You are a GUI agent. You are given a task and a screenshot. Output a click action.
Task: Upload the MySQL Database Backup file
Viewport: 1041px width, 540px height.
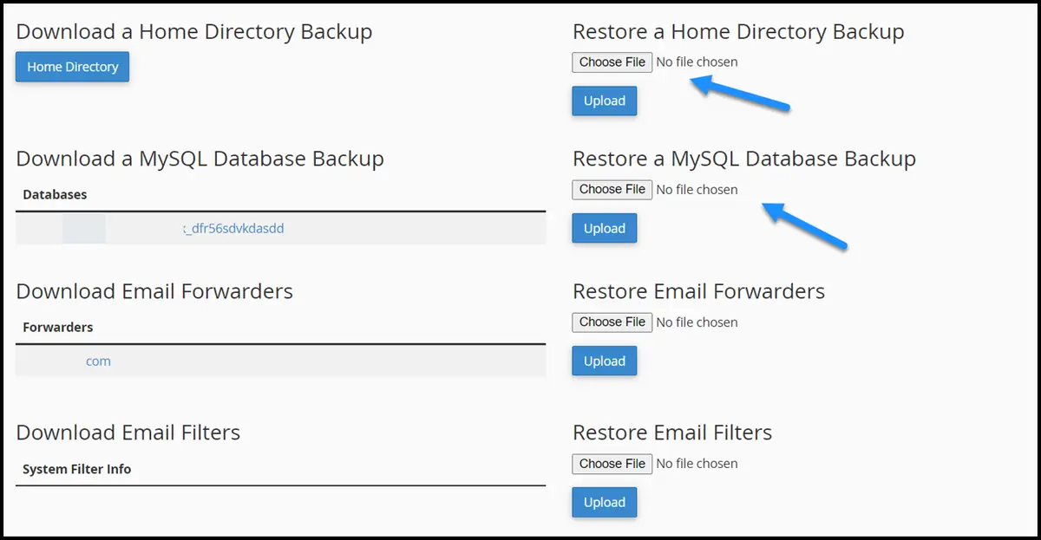604,229
